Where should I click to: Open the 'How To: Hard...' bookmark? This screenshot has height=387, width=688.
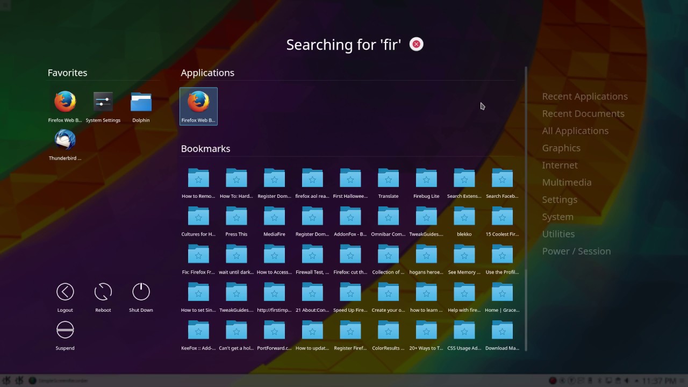236,183
